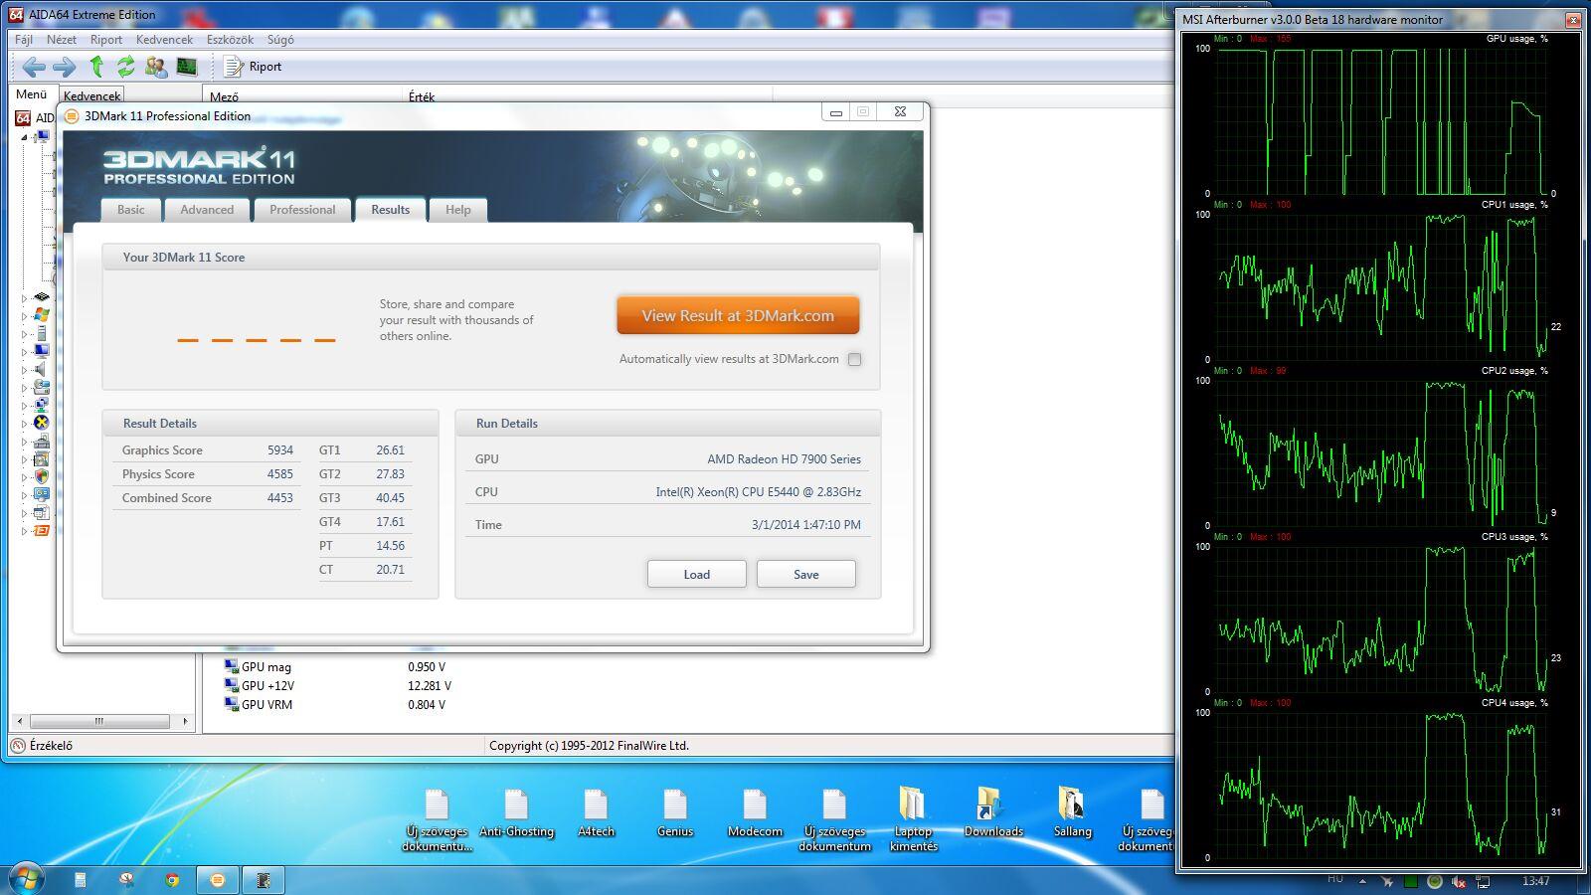
Task: Open the Kedvencek menu in menu bar
Action: tap(164, 40)
